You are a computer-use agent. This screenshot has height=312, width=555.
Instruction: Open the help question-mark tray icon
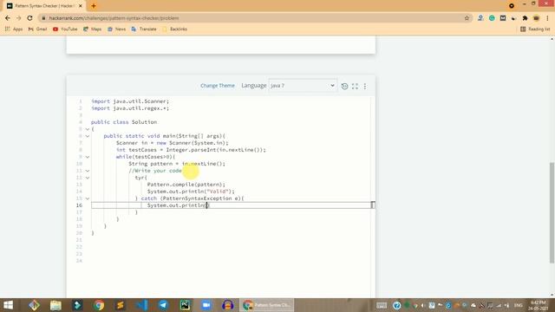[397, 305]
